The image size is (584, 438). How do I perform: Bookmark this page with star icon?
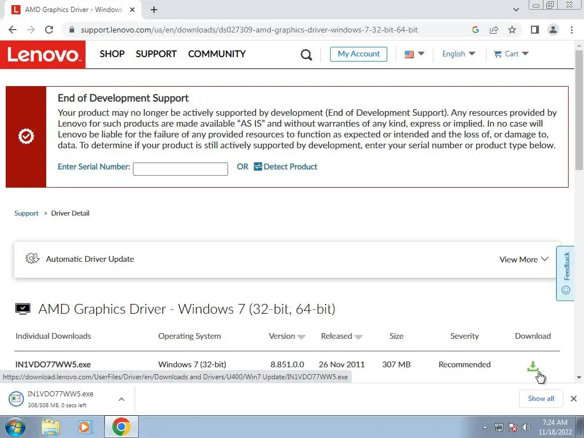[512, 30]
